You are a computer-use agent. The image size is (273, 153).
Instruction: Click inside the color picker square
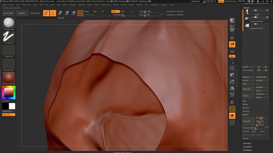click(x=9, y=92)
